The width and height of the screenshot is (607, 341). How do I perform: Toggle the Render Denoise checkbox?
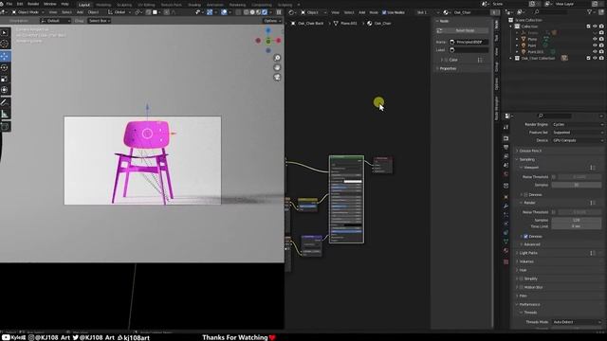click(x=525, y=236)
